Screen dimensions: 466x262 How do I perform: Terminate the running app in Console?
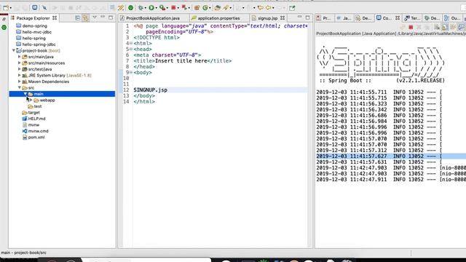pyautogui.click(x=411, y=28)
